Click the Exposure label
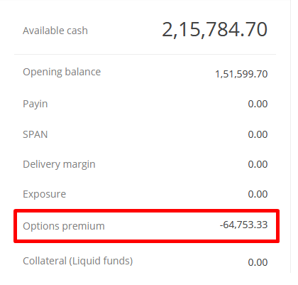The height and width of the screenshot is (285, 298). point(45,195)
